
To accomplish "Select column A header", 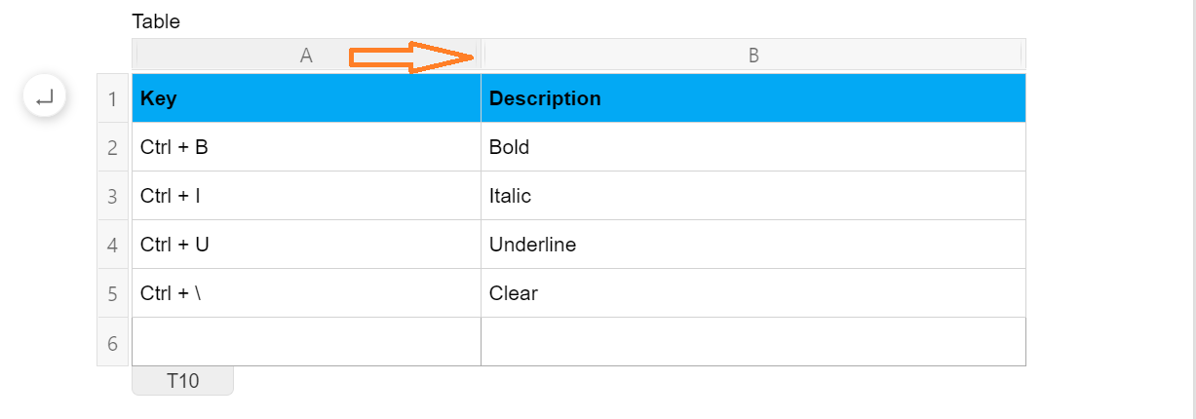I will click(x=306, y=56).
